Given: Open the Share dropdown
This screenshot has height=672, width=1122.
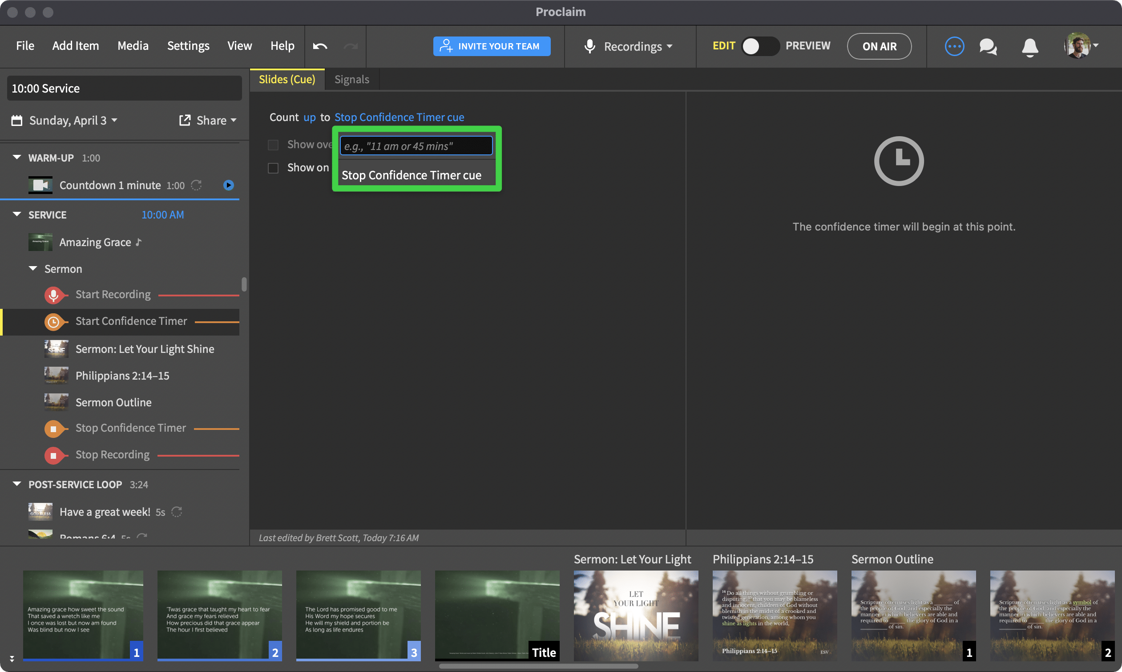Looking at the screenshot, I should (x=216, y=121).
